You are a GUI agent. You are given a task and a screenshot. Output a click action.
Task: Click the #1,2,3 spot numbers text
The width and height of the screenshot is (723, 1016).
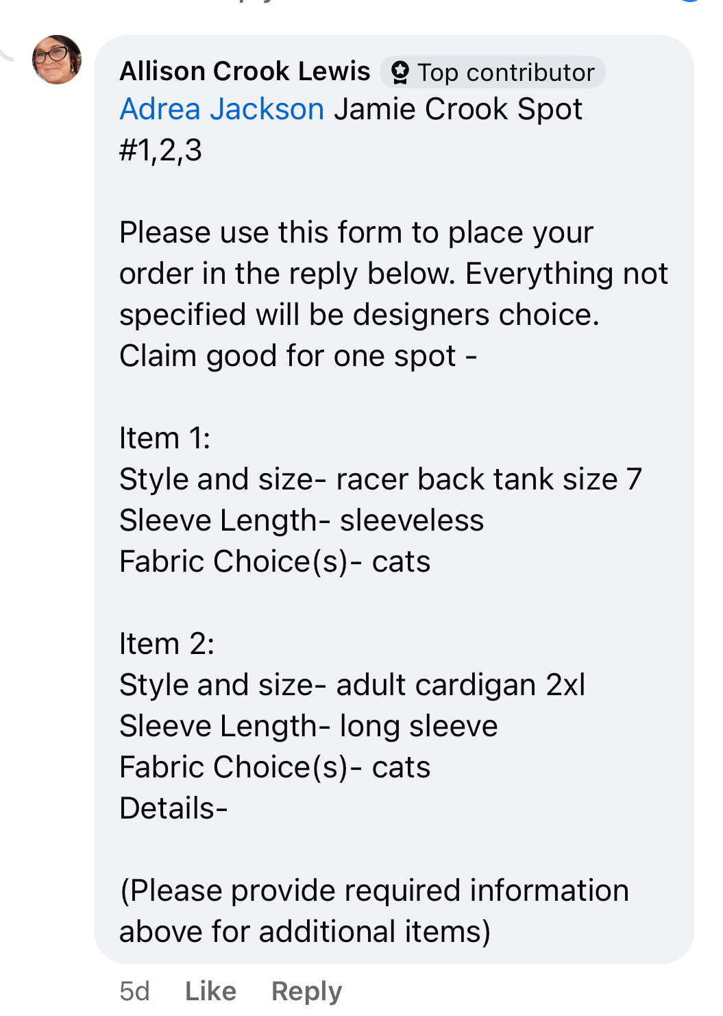(161, 150)
